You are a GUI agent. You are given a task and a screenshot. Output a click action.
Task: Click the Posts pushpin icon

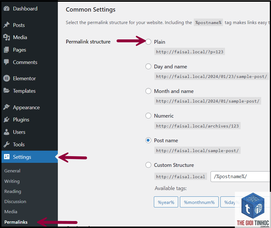tap(7, 25)
